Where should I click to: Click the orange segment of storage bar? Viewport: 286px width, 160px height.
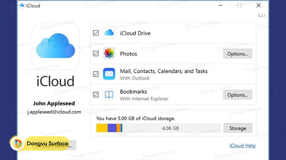(x=119, y=128)
